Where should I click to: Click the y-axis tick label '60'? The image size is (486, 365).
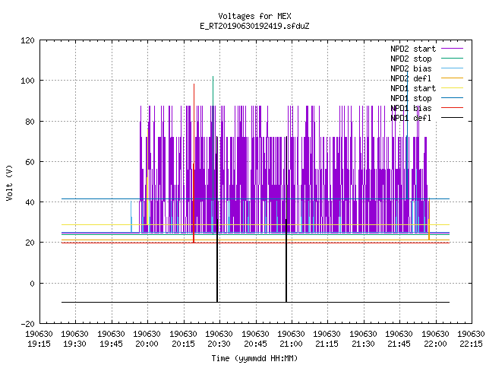click(30, 162)
